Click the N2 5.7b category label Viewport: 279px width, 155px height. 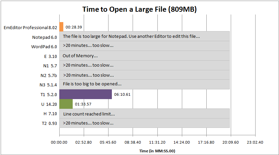pyautogui.click(x=49, y=76)
